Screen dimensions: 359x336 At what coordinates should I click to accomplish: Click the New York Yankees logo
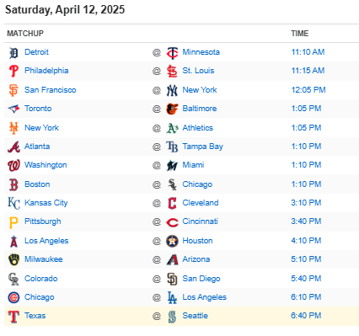[x=172, y=90]
